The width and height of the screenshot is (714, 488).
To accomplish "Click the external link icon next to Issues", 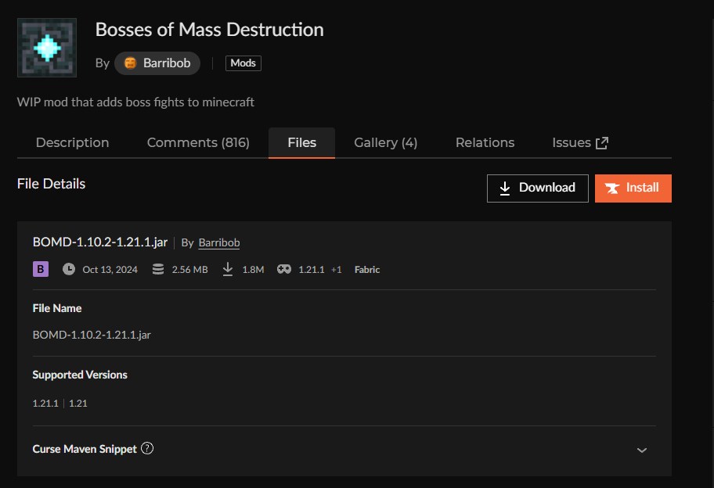I will (x=602, y=143).
